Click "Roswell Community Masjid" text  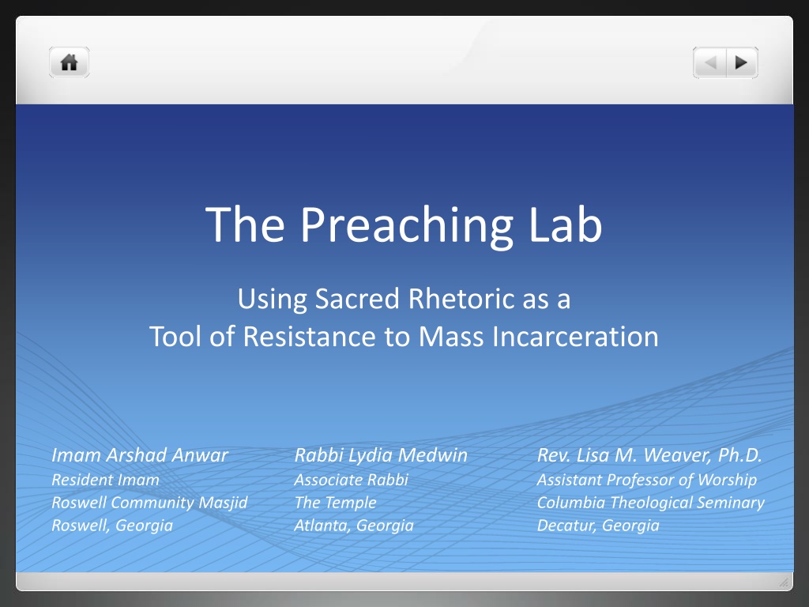click(x=149, y=503)
